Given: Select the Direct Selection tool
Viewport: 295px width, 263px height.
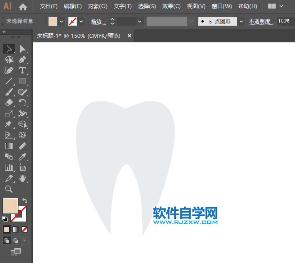Looking at the screenshot, I should (22, 49).
